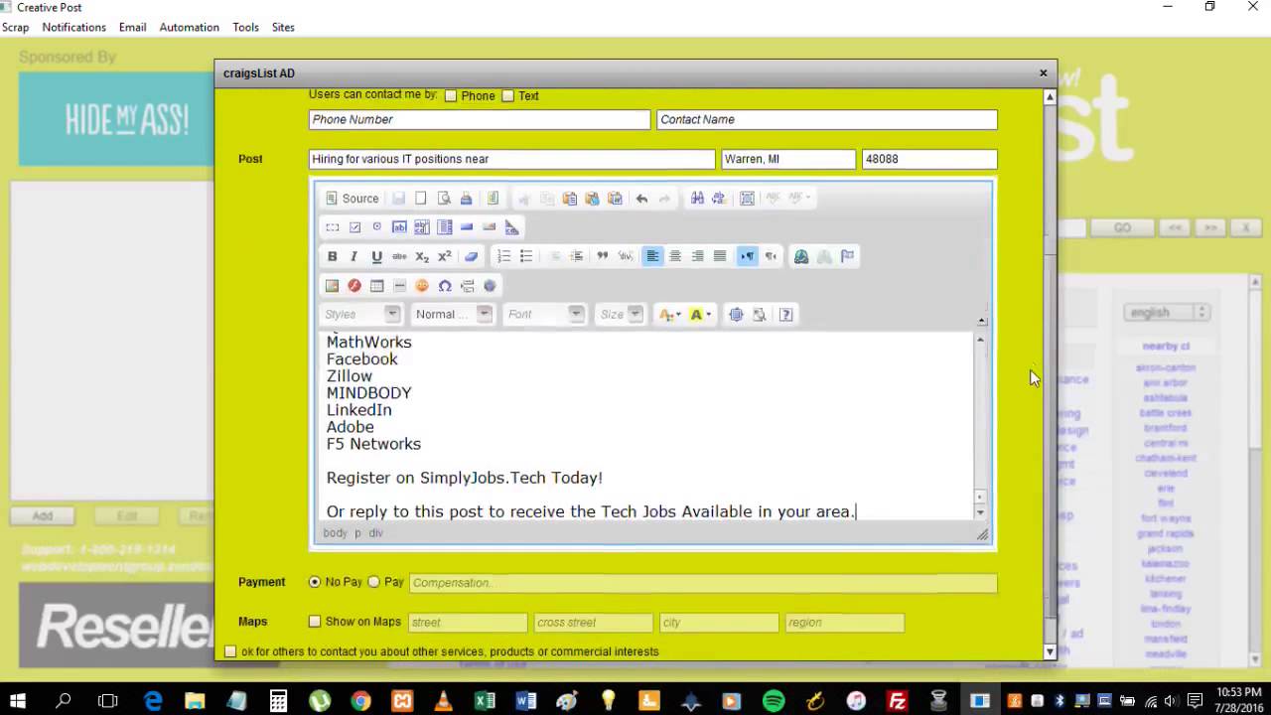
Task: Check the Phone contact checkbox
Action: click(451, 96)
